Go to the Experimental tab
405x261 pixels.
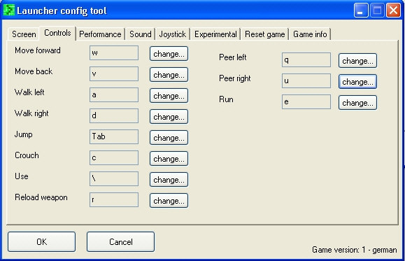215,34
